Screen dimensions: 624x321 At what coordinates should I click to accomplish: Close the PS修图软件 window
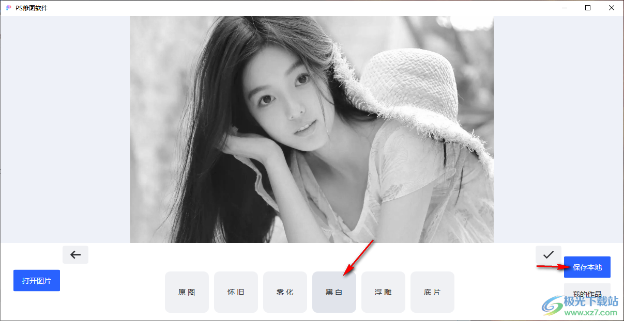pos(612,8)
